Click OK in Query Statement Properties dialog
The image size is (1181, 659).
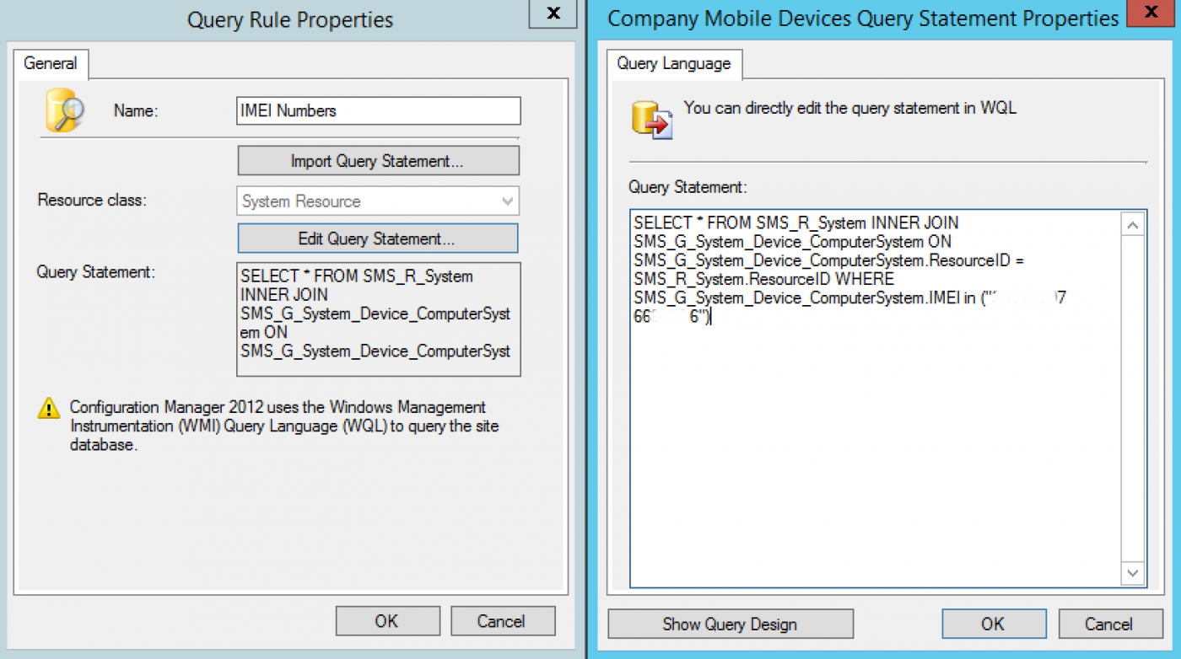pos(994,624)
